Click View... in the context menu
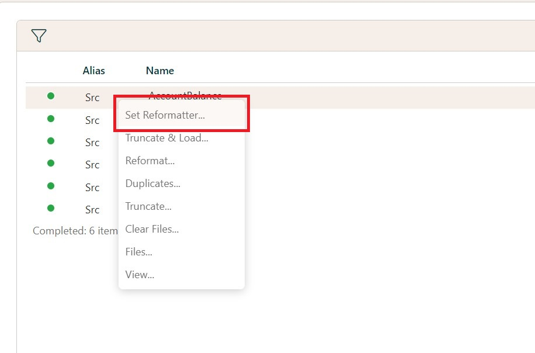Image resolution: width=535 pixels, height=353 pixels. (x=140, y=275)
